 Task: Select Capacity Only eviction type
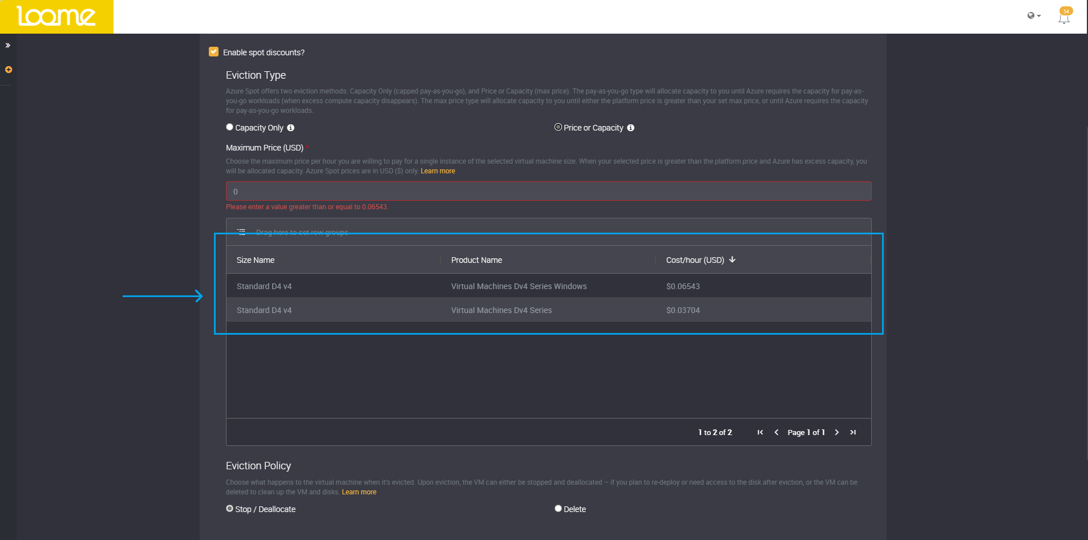tap(229, 127)
